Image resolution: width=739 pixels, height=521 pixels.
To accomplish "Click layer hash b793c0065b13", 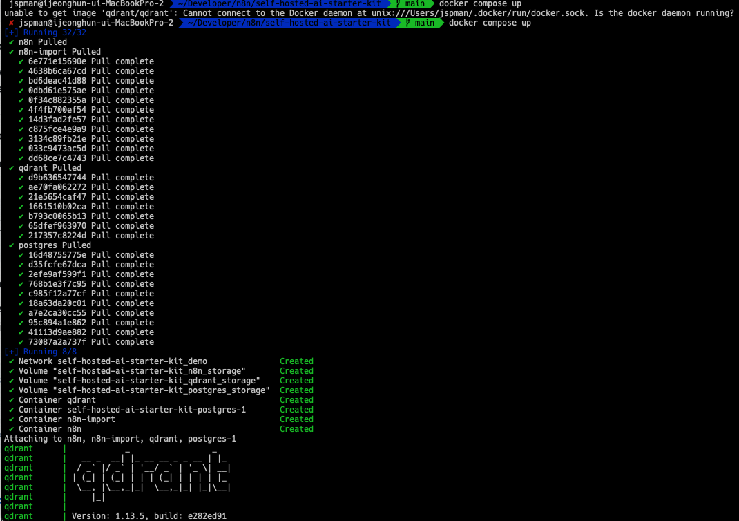I will [x=57, y=216].
